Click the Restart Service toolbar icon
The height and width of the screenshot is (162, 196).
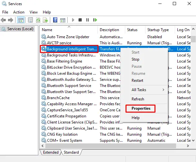click(x=95, y=20)
